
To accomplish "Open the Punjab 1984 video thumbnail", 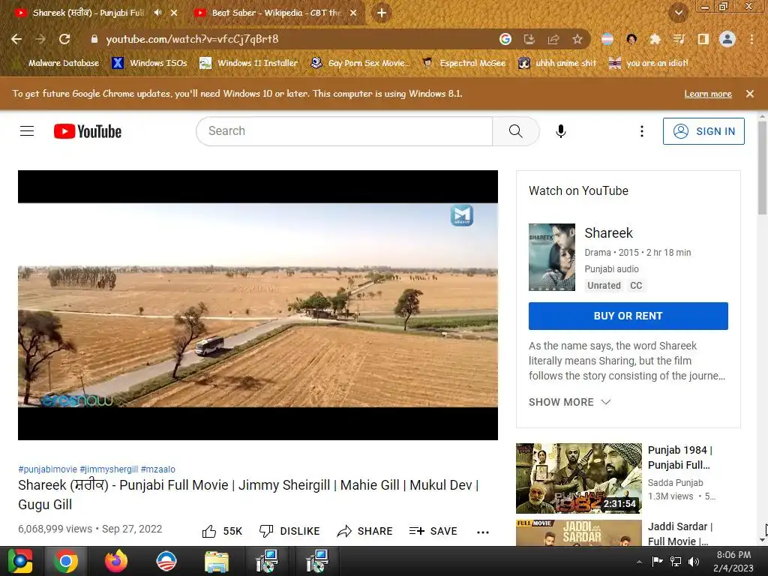I will (579, 478).
